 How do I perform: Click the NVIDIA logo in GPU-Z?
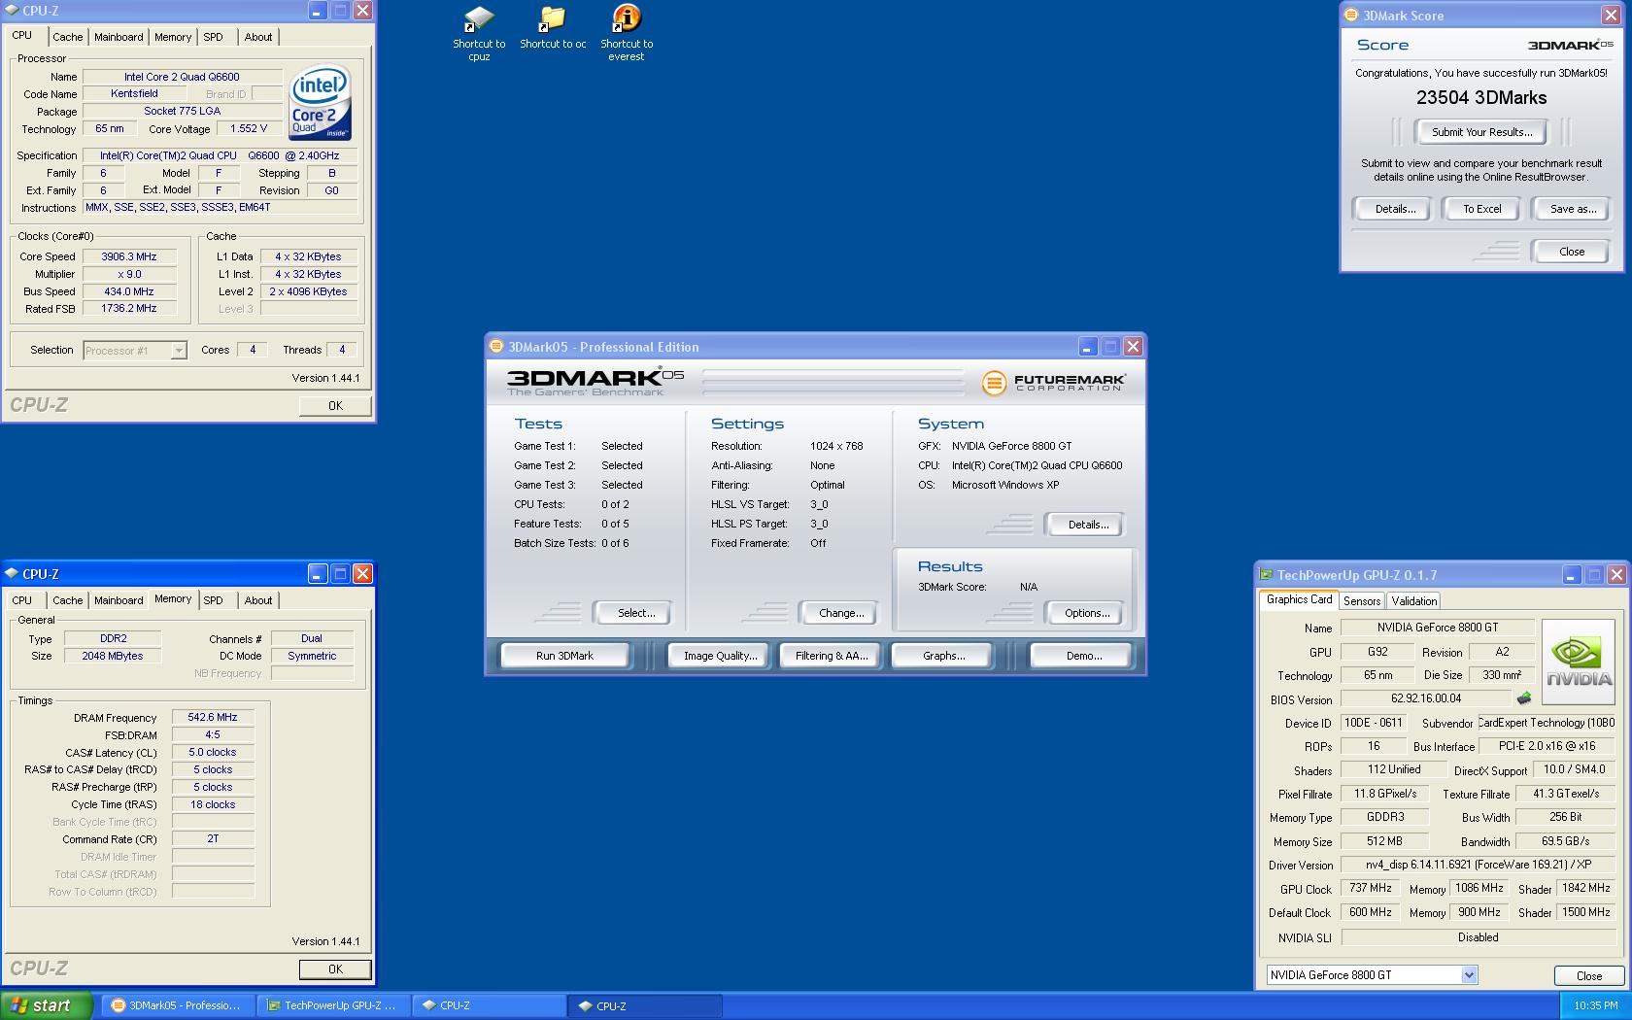pyautogui.click(x=1579, y=662)
